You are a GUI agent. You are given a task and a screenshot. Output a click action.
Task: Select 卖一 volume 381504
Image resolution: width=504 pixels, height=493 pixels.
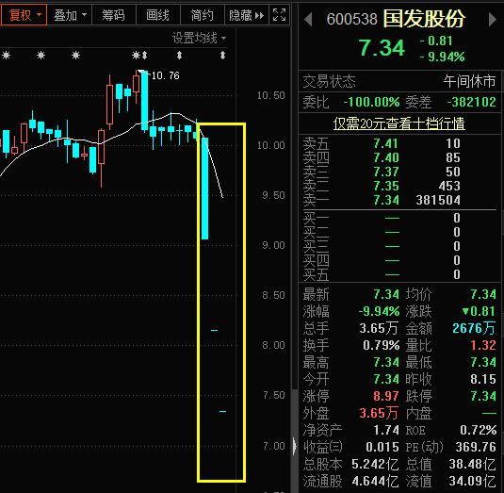tap(438, 200)
